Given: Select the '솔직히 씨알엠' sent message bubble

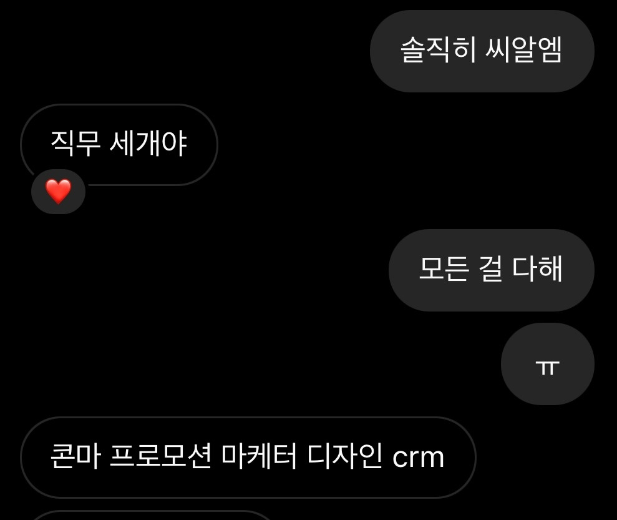Looking at the screenshot, I should (482, 51).
